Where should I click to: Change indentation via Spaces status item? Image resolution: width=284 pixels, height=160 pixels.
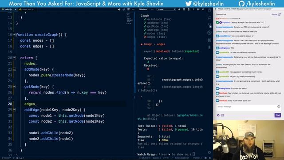[x=157, y=158]
